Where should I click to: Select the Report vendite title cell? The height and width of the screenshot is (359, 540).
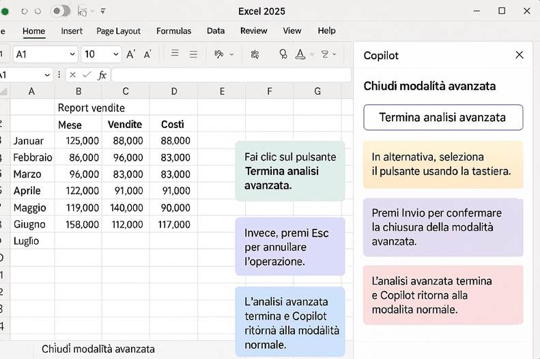pos(91,108)
